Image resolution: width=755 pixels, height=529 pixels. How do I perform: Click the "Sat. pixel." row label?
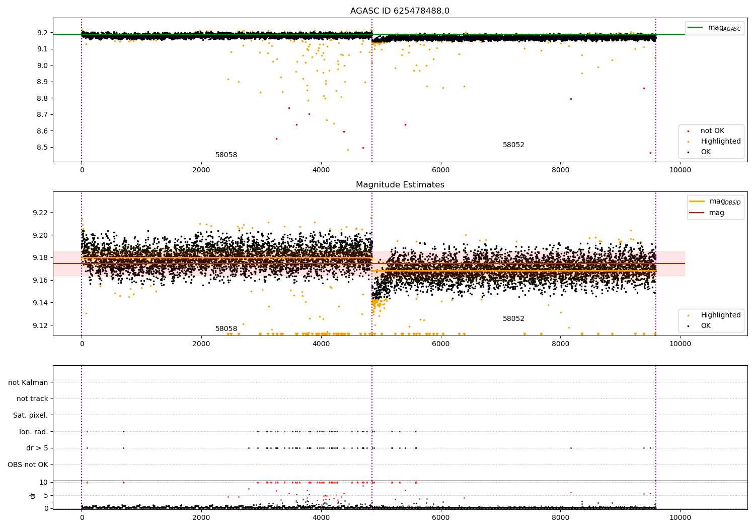pyautogui.click(x=31, y=415)
